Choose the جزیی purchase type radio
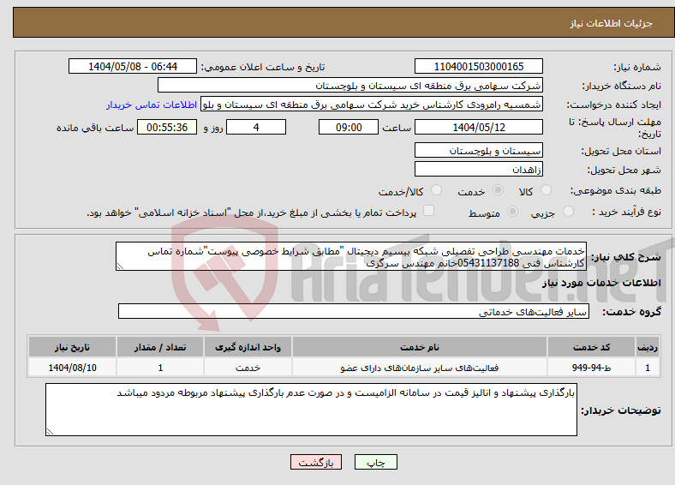The image size is (675, 485). pyautogui.click(x=568, y=211)
